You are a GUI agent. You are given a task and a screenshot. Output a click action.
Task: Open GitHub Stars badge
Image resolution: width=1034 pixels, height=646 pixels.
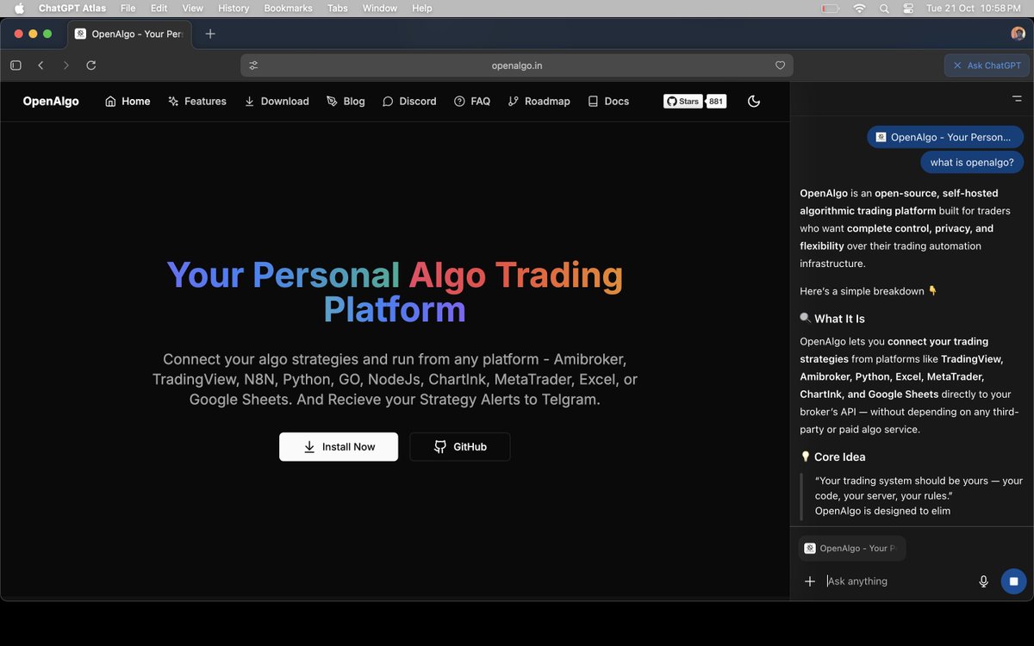[683, 102]
